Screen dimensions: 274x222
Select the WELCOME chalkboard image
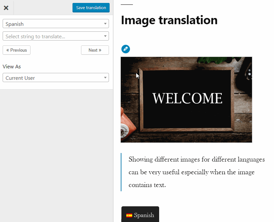186,100
